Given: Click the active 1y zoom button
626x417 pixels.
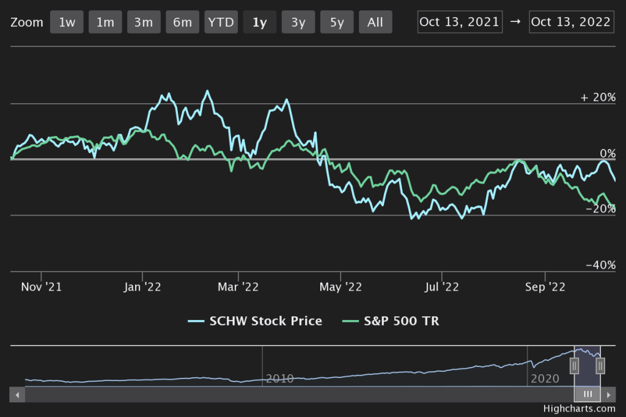Looking at the screenshot, I should click(x=259, y=23).
